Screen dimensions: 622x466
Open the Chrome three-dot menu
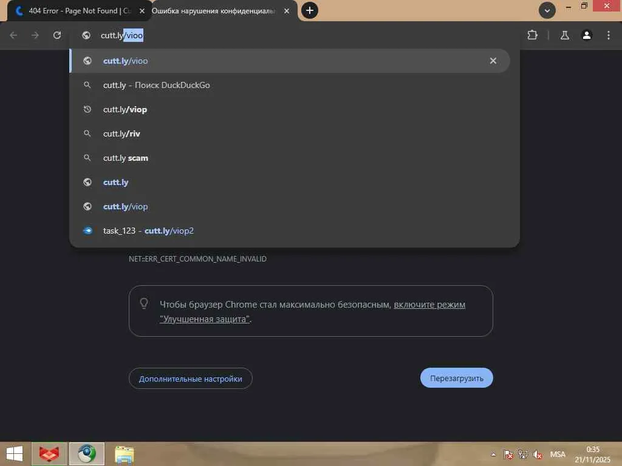click(609, 35)
